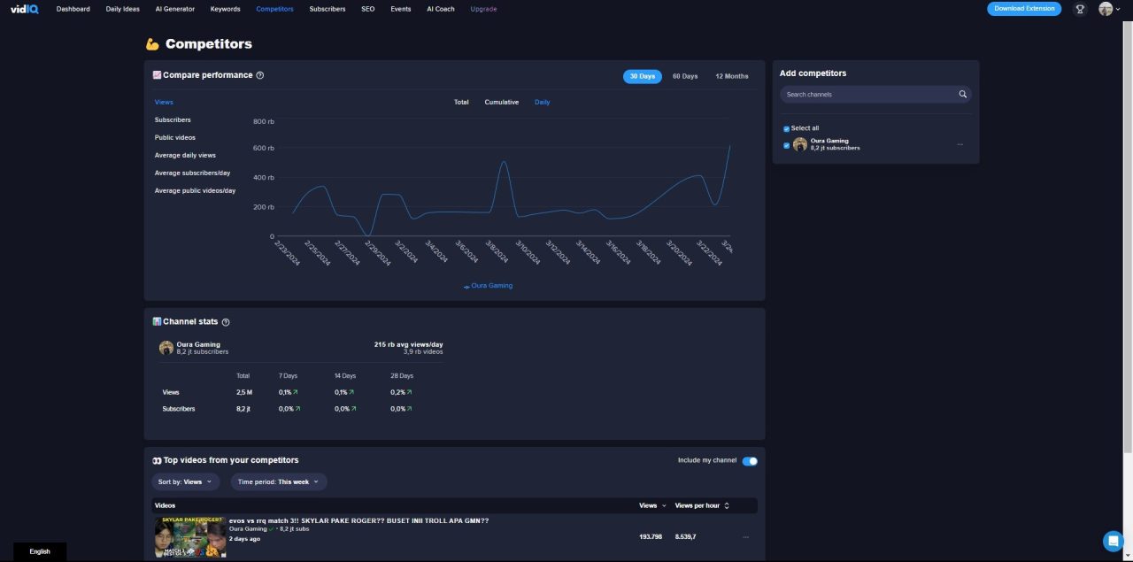Switch chart range to 12 Months
This screenshot has width=1133, height=562.
[731, 76]
